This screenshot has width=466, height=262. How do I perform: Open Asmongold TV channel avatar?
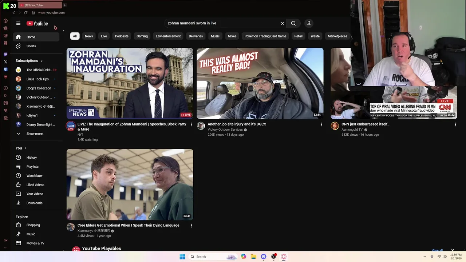click(x=335, y=126)
